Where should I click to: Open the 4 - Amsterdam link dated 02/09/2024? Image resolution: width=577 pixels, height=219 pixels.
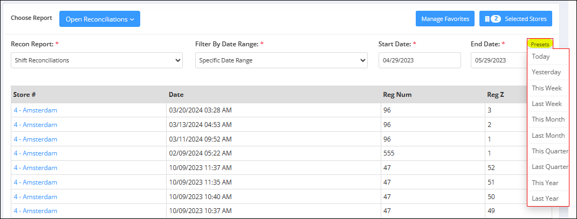[x=36, y=153]
